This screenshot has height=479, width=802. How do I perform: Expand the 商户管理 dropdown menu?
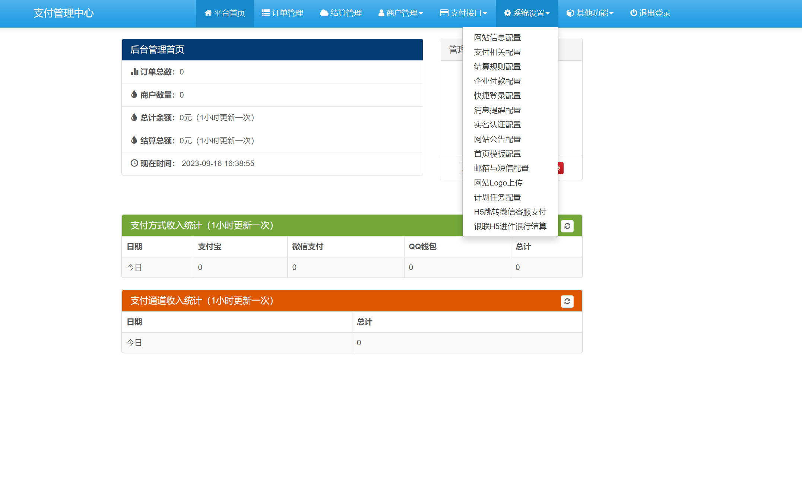(x=401, y=13)
